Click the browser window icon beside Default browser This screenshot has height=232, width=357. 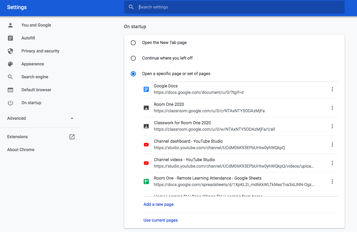pyautogui.click(x=10, y=90)
